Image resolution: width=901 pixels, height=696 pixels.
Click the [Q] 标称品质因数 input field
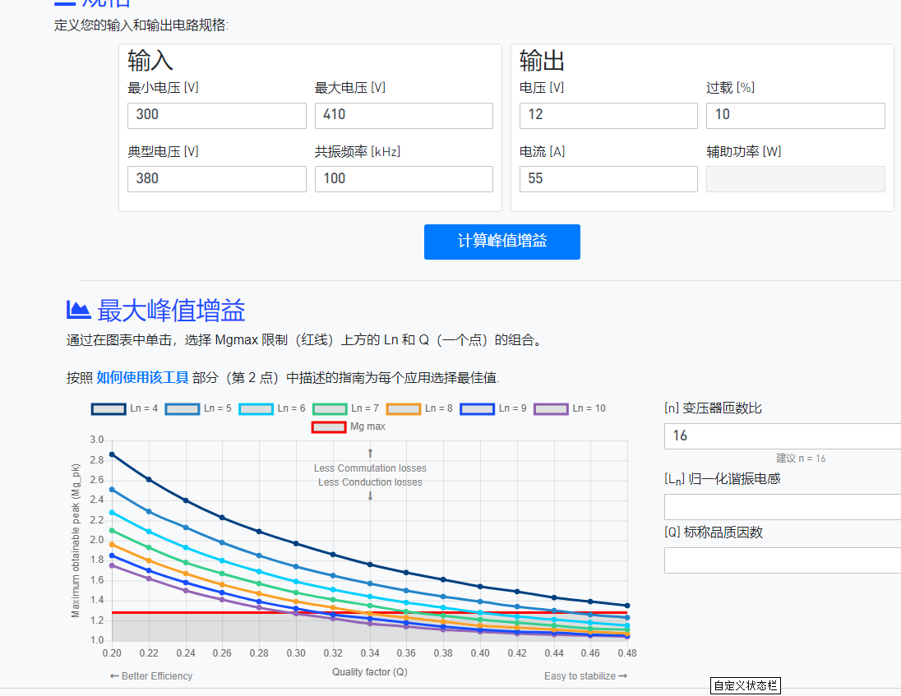pos(783,560)
